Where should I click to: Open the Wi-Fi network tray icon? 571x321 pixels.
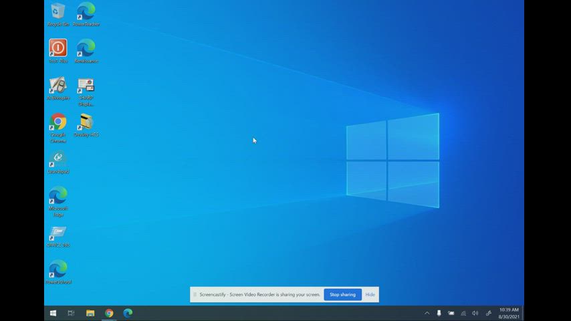tap(463, 313)
